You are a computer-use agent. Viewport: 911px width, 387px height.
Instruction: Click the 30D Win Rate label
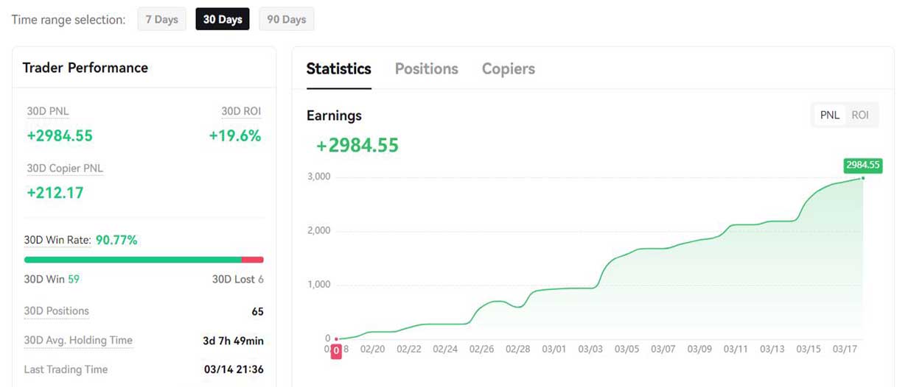[57, 240]
